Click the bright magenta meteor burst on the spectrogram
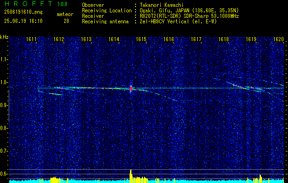 pos(131,88)
